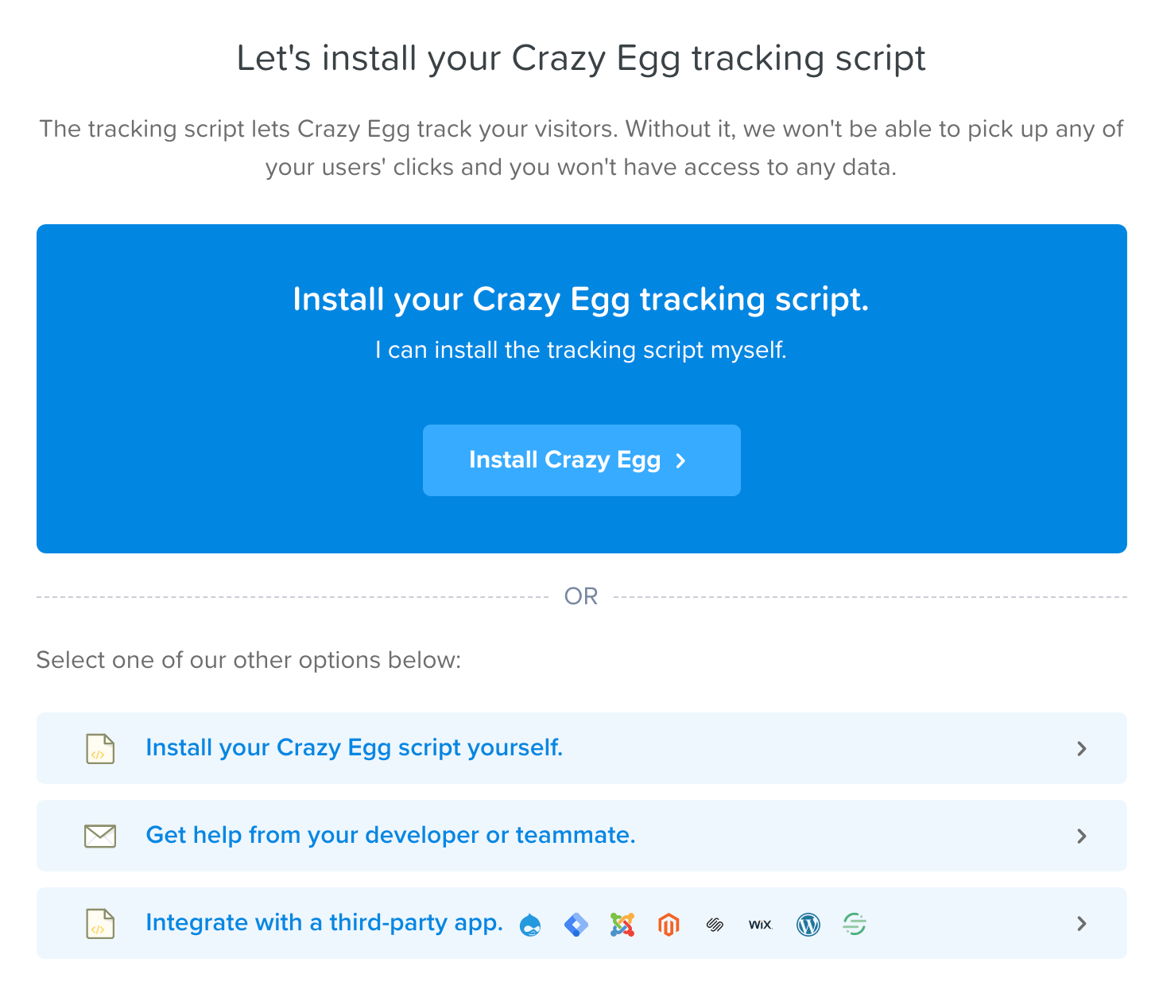Select the Segment integration icon

855,924
